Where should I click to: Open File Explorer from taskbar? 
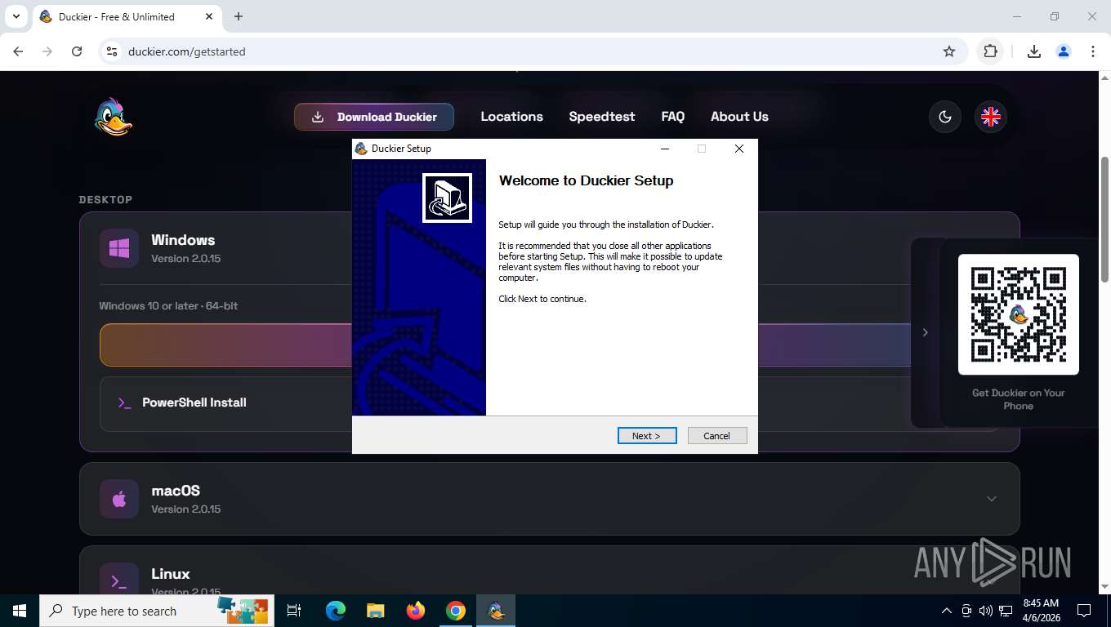375,611
